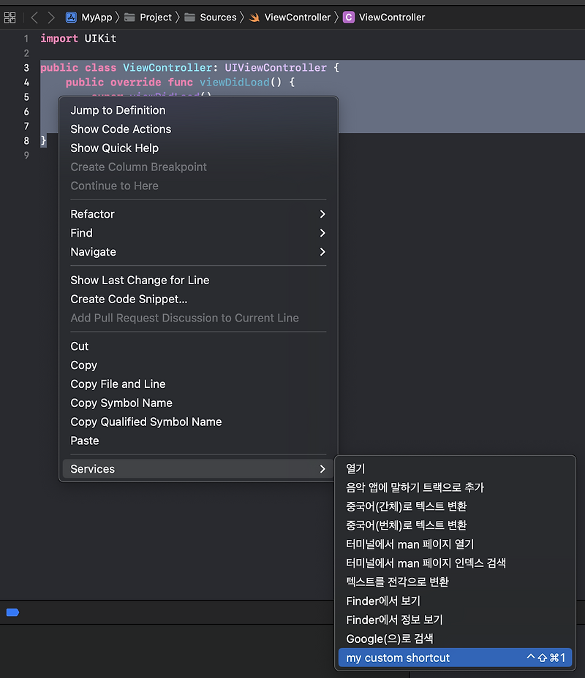
Task: Select Show Quick Help
Action: [x=114, y=148]
